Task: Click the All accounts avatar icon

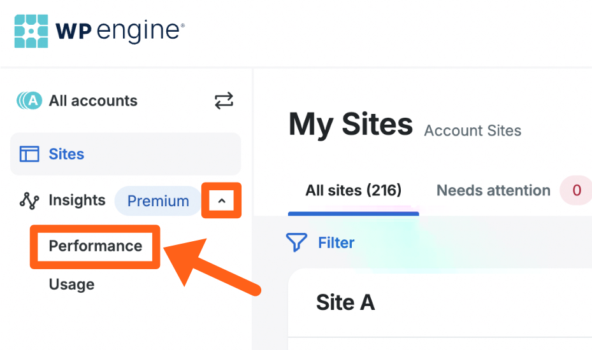Action: pyautogui.click(x=29, y=101)
